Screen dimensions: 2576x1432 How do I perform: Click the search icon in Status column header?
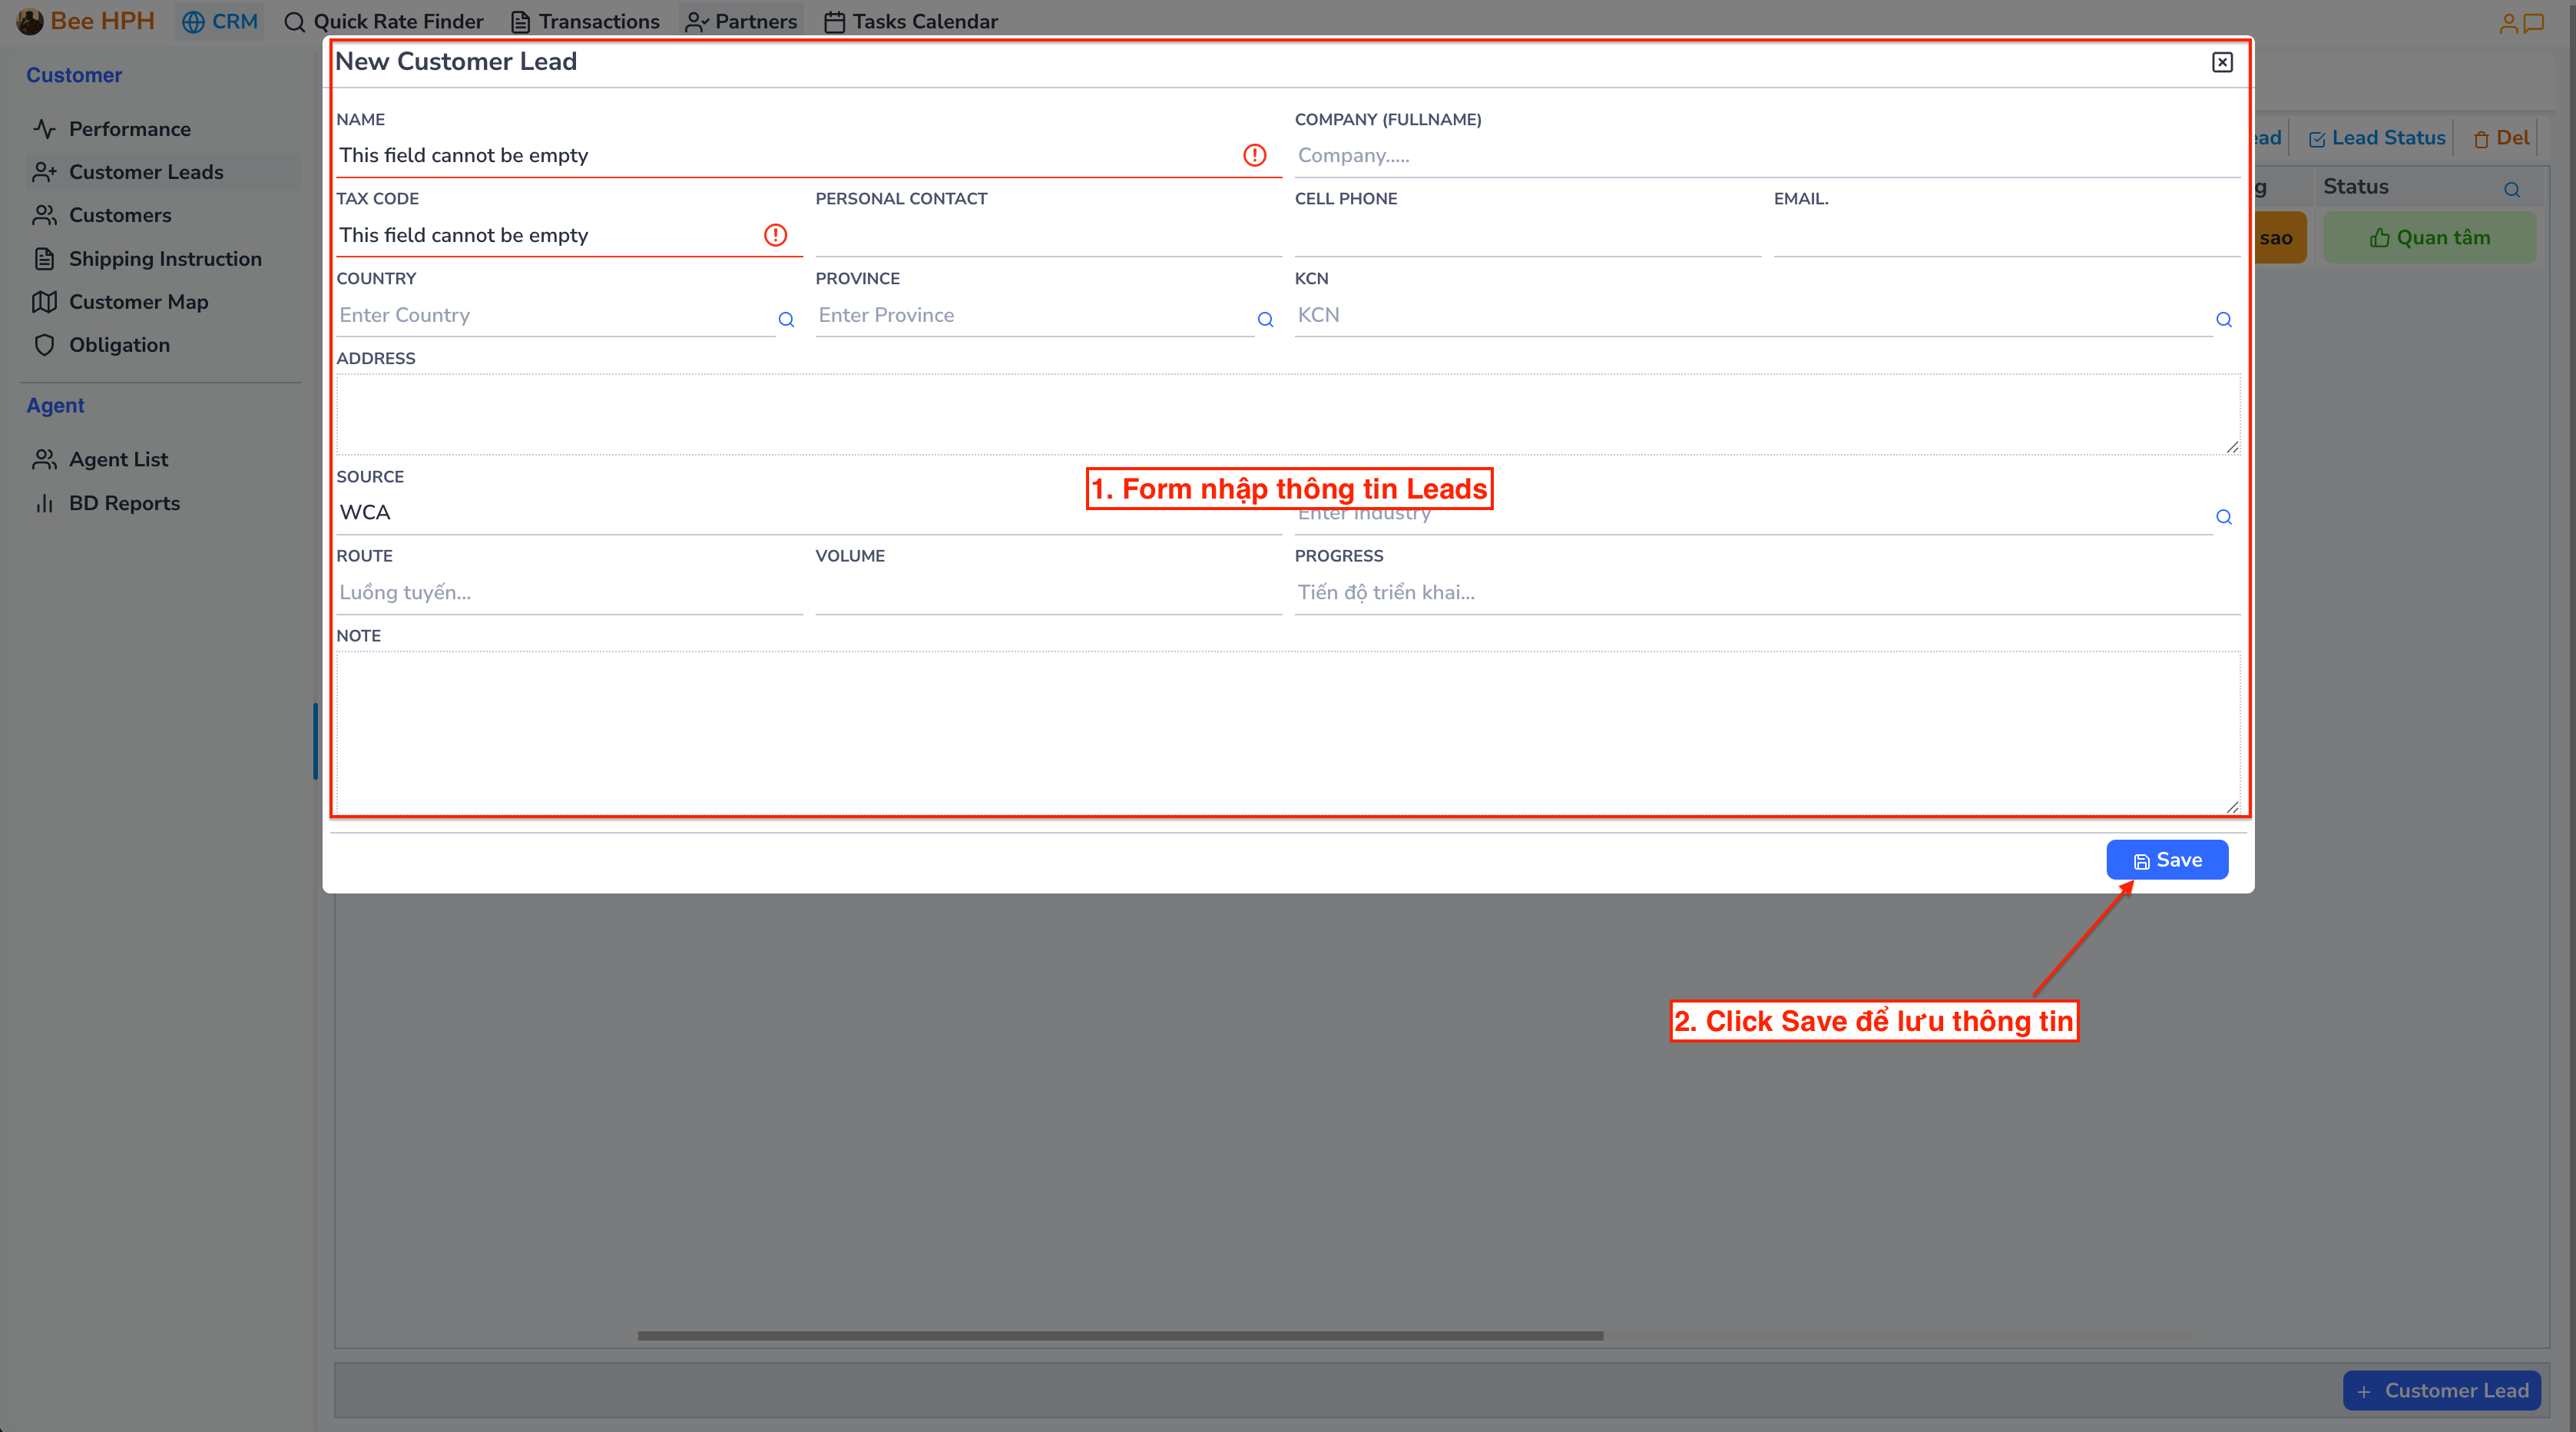2513,188
